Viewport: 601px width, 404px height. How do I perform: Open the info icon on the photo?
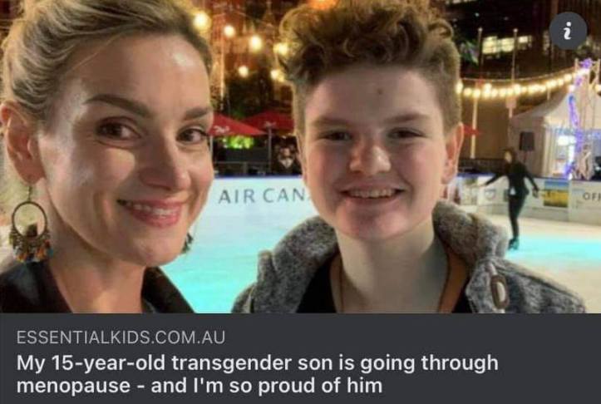[568, 31]
